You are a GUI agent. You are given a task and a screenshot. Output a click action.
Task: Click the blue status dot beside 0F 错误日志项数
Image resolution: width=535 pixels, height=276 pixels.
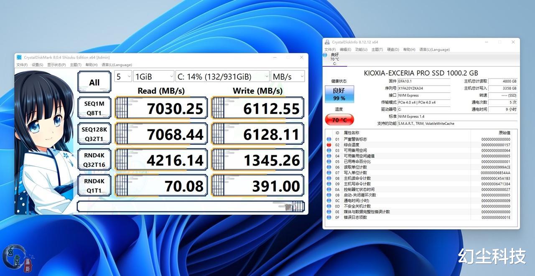click(330, 217)
